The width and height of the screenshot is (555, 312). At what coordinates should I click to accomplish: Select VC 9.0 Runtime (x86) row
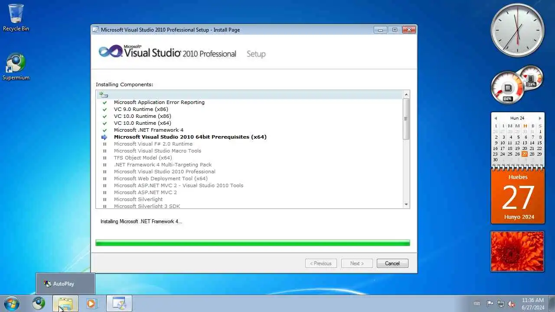(141, 110)
